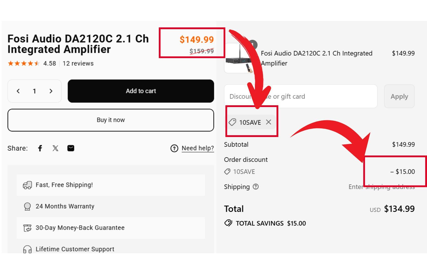Share product on X icon
The height and width of the screenshot is (274, 427).
point(55,148)
